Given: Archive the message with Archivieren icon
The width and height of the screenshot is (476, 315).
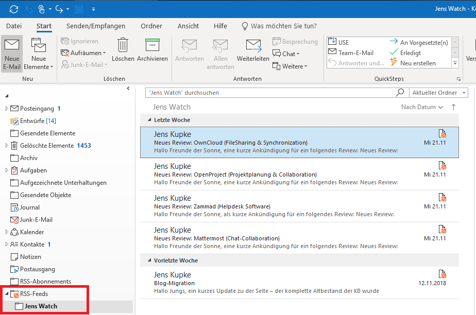Looking at the screenshot, I should tap(152, 45).
